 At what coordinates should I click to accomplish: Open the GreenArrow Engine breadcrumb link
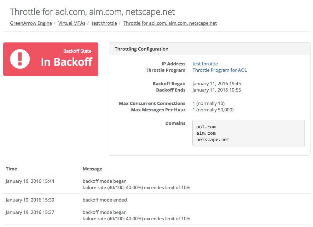(31, 23)
